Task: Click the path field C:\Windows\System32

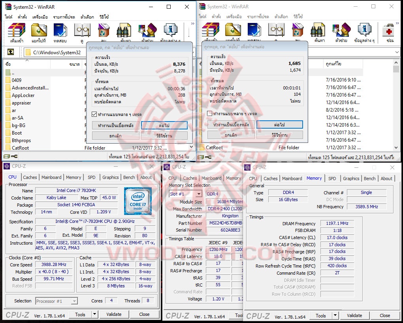Action: pyautogui.click(x=56, y=52)
